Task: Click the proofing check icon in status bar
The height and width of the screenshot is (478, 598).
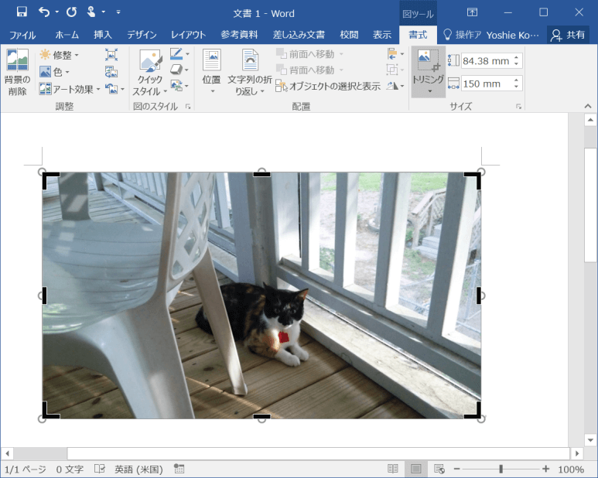Action: pos(100,469)
